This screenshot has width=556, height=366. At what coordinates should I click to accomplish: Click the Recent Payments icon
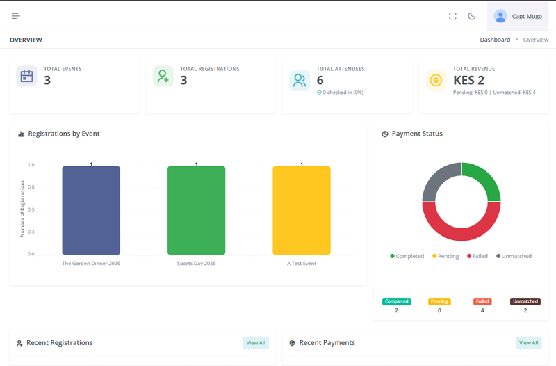coord(292,343)
